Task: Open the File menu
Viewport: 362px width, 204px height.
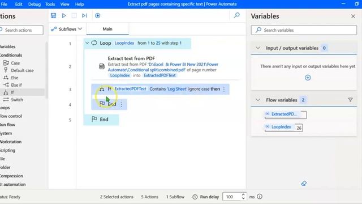Action: click(x=4, y=4)
